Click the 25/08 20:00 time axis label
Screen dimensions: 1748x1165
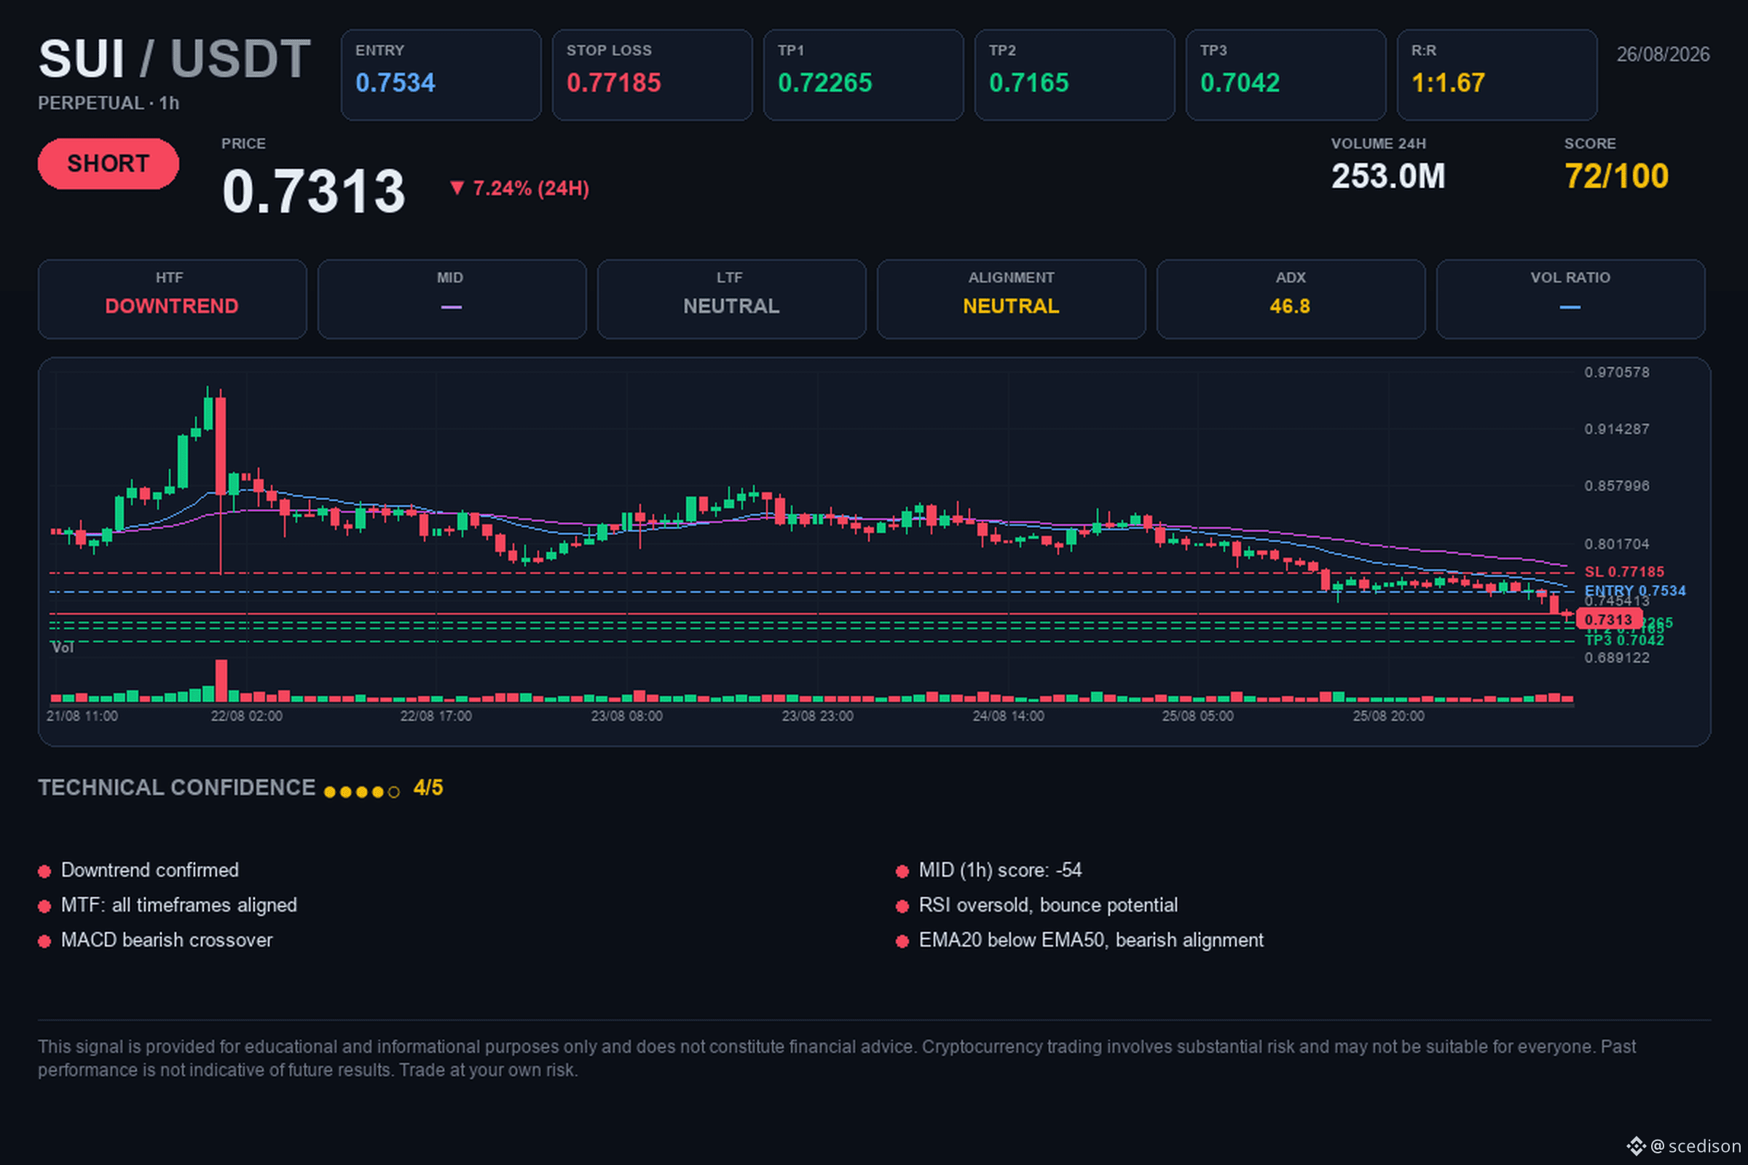[1388, 716]
